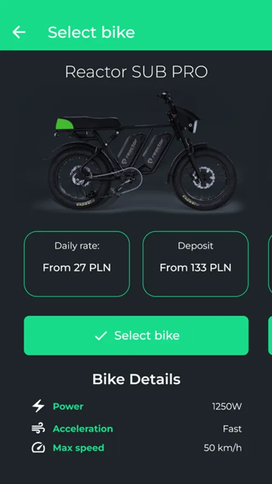Click the 1250W power value
272x484 pixels.
tap(227, 407)
